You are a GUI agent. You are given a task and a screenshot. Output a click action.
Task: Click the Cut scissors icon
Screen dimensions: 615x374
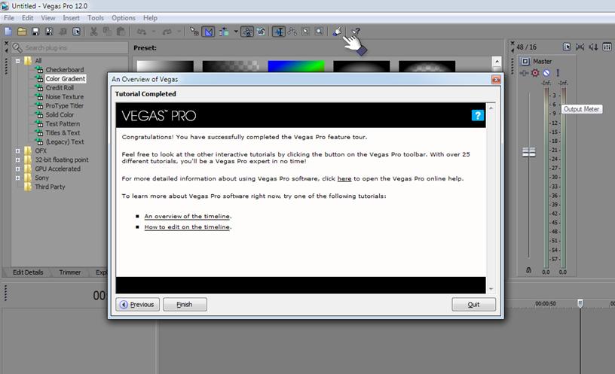tap(93, 32)
